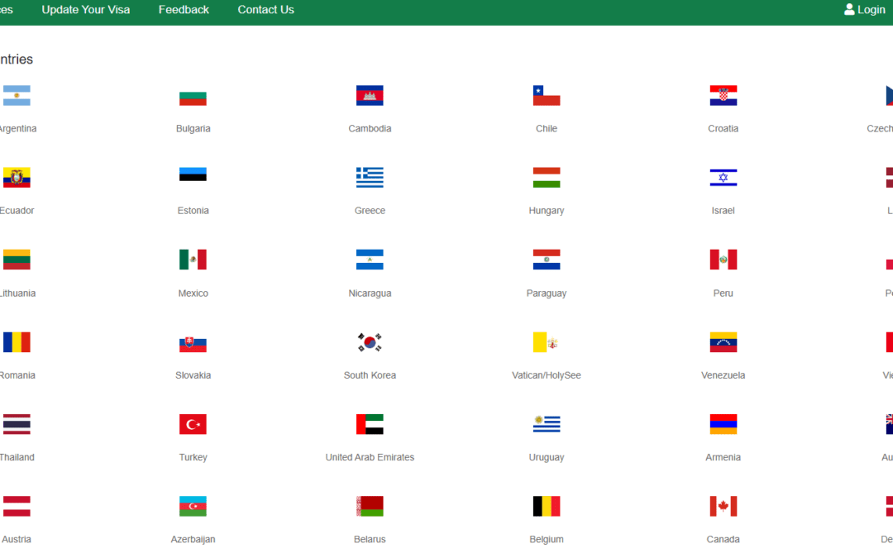Image resolution: width=893 pixels, height=558 pixels.
Task: Click the Chile country name
Action: (547, 129)
